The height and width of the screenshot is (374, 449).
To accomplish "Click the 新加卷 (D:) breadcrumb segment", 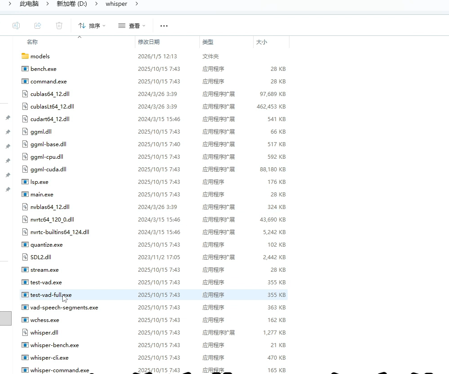I will (72, 4).
